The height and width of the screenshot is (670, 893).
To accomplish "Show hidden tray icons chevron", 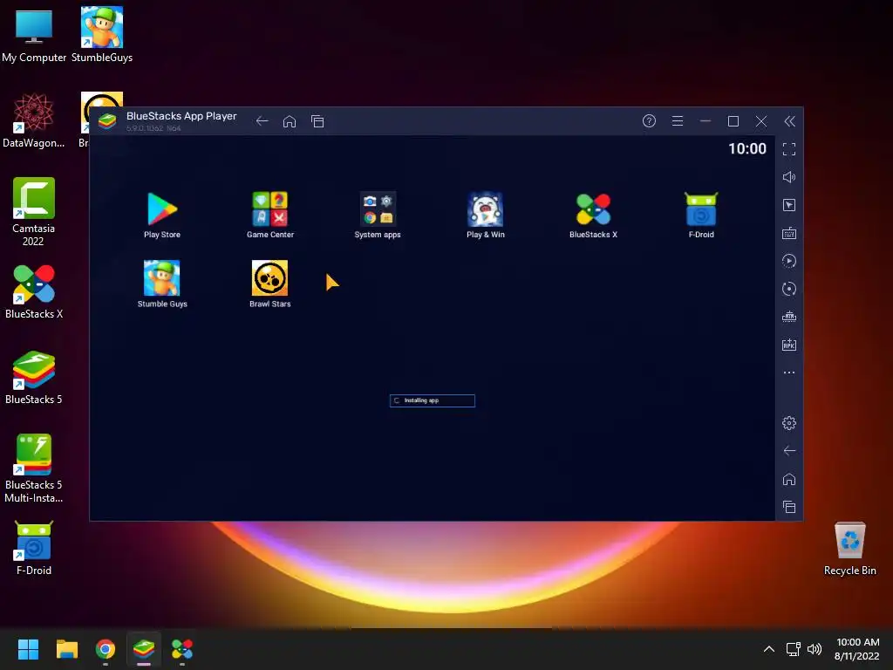I will [x=769, y=649].
